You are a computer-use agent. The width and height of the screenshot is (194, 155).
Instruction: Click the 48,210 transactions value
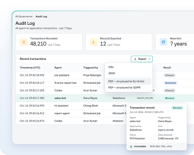pos(38,44)
